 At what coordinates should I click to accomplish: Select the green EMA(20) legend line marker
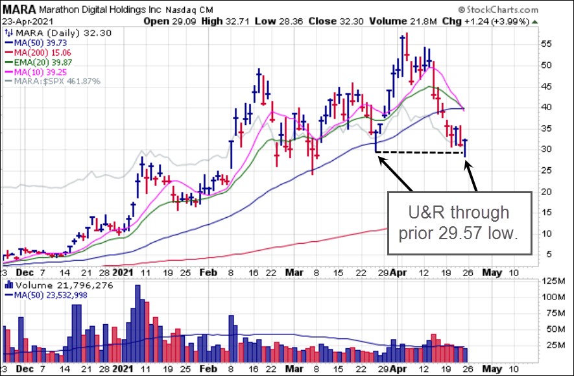9,63
